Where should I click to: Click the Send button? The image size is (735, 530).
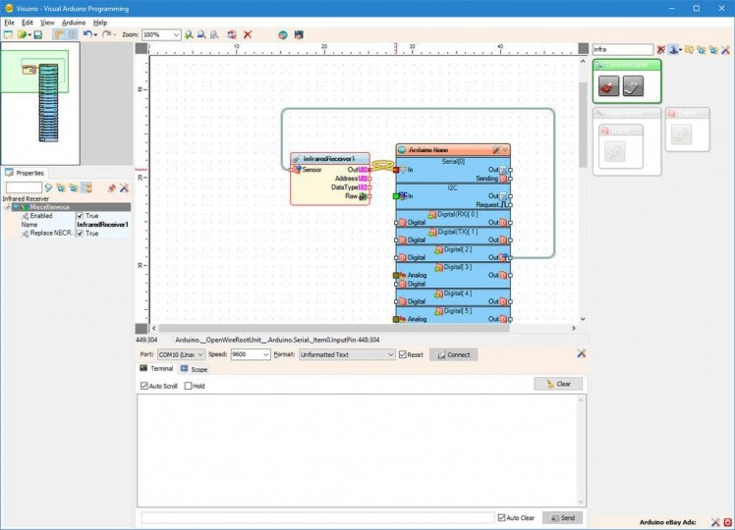pos(562,517)
